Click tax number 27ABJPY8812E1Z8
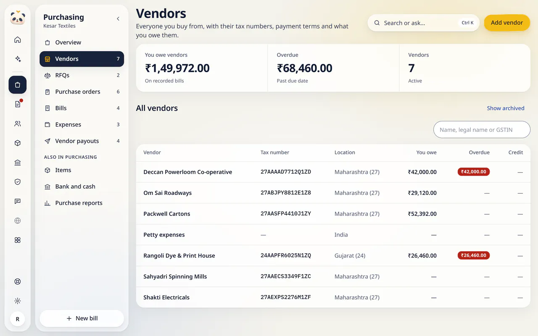This screenshot has width=538, height=336. point(286,193)
